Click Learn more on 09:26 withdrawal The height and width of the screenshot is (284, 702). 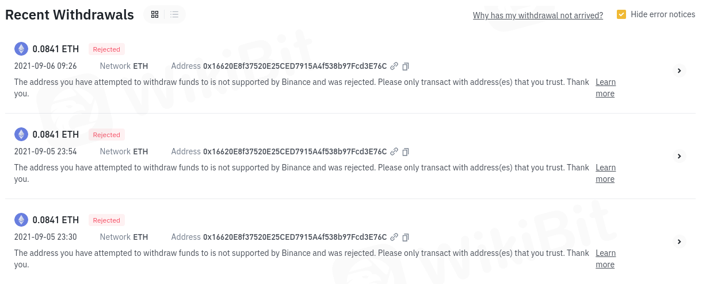605,88
